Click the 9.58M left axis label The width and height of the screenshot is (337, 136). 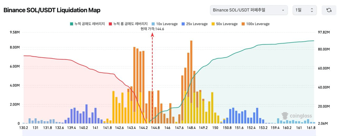[15, 32]
